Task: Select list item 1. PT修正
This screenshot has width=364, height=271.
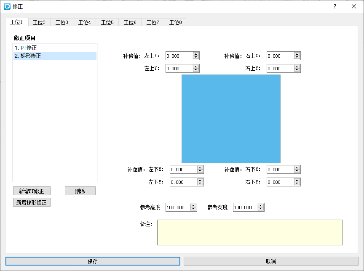Action: click(x=55, y=48)
